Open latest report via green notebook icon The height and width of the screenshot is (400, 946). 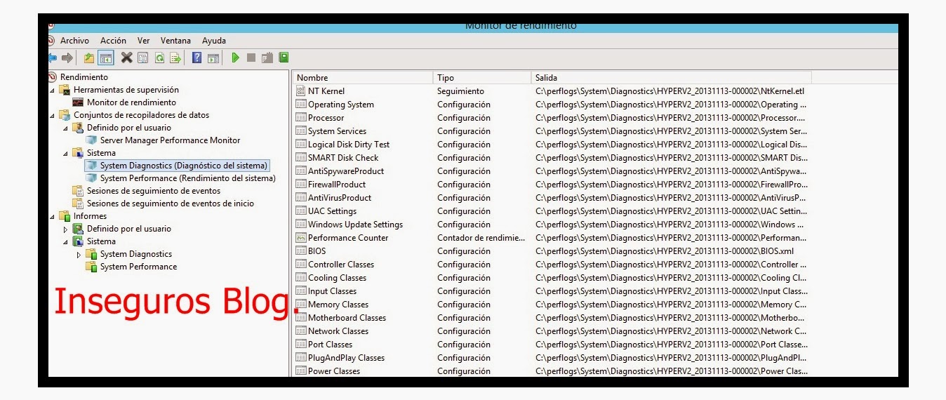(284, 58)
